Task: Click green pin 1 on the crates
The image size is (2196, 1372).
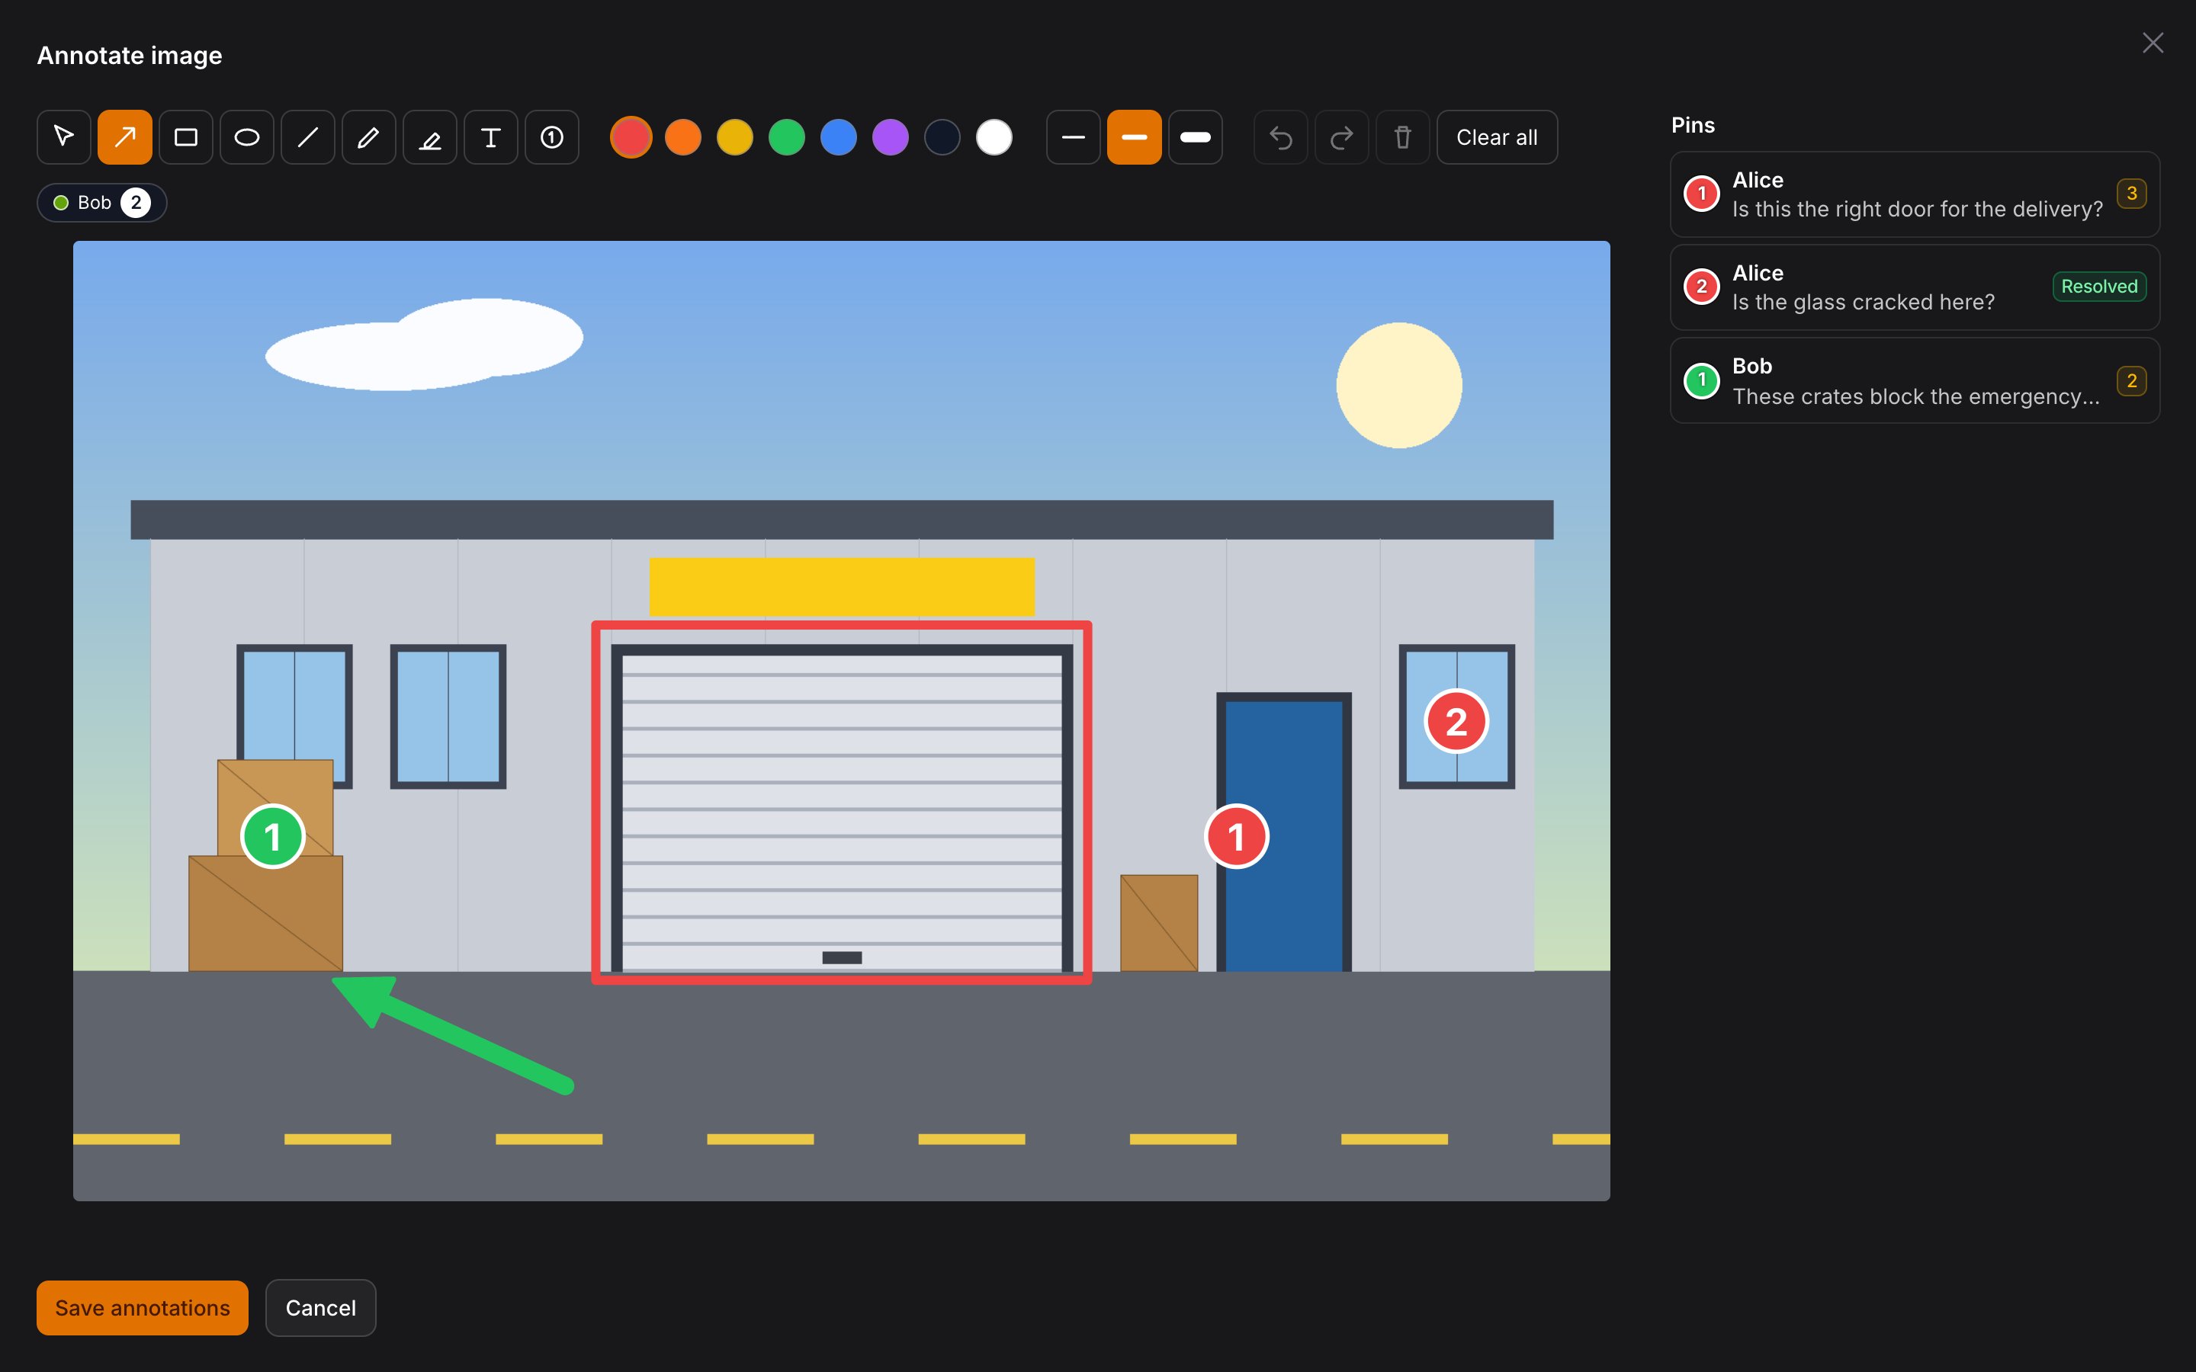Action: pyautogui.click(x=272, y=837)
